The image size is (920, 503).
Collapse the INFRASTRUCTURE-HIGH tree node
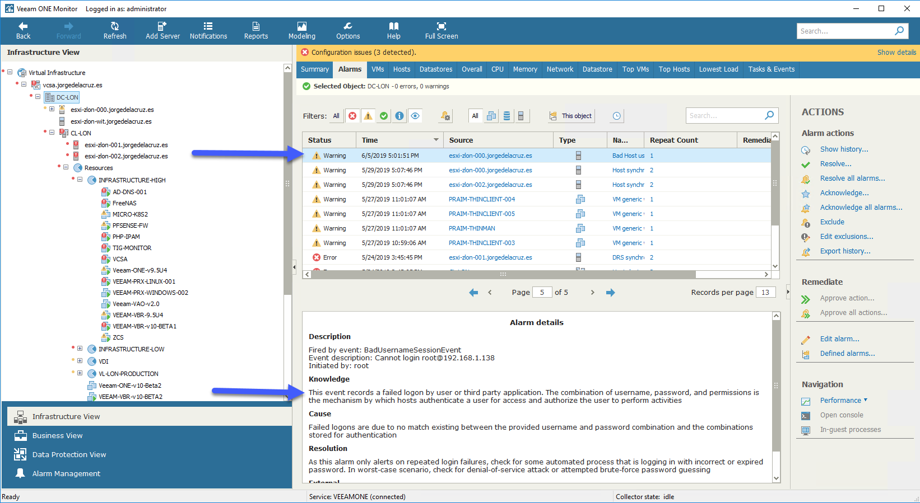click(80, 180)
